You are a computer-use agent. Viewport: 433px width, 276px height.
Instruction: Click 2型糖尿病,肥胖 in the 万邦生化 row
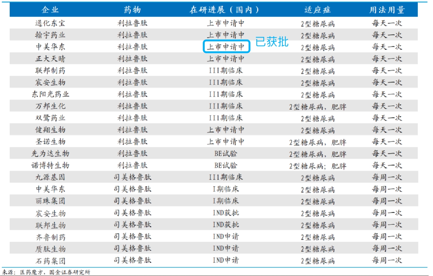318,107
